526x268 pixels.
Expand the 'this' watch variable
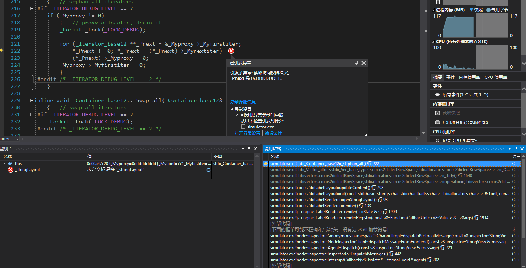(x=4, y=164)
